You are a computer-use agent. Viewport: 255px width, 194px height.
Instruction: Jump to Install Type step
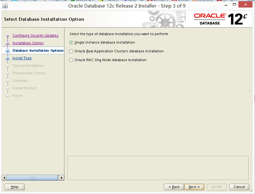click(22, 58)
